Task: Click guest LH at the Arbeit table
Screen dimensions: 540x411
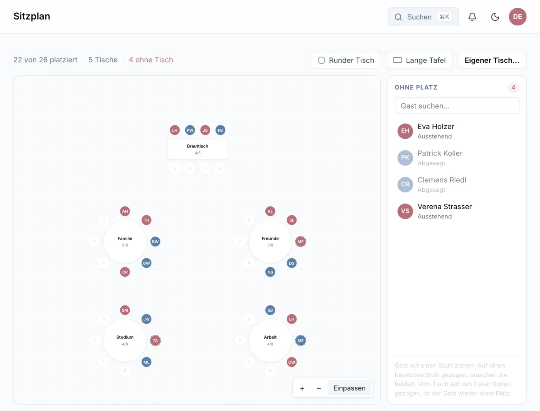Action: [x=292, y=319]
